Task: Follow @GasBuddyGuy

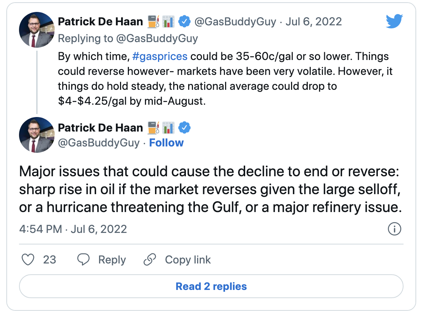Action: point(167,143)
